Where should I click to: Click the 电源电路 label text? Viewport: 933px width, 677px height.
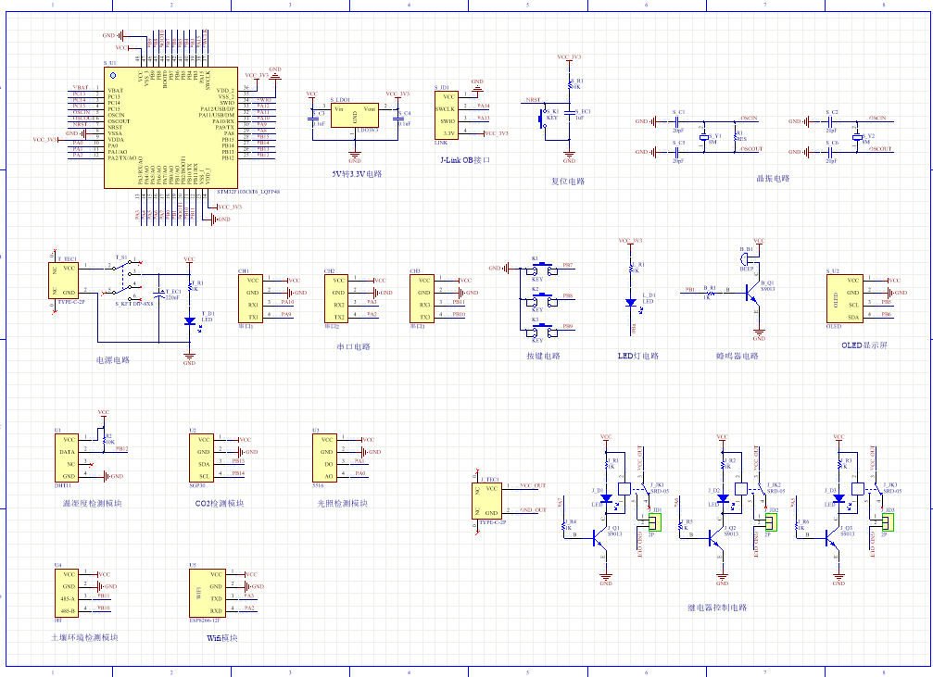[114, 359]
